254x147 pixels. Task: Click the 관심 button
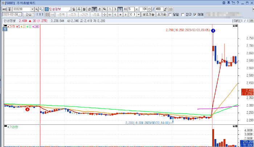click(29, 15)
